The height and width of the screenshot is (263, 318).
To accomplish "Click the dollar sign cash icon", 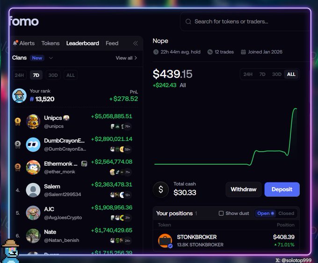I will pyautogui.click(x=161, y=190).
